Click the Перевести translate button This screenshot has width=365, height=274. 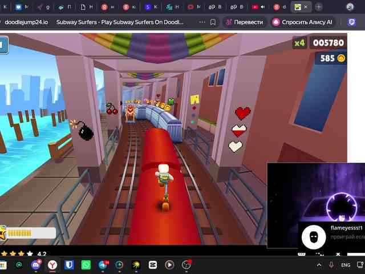245,22
